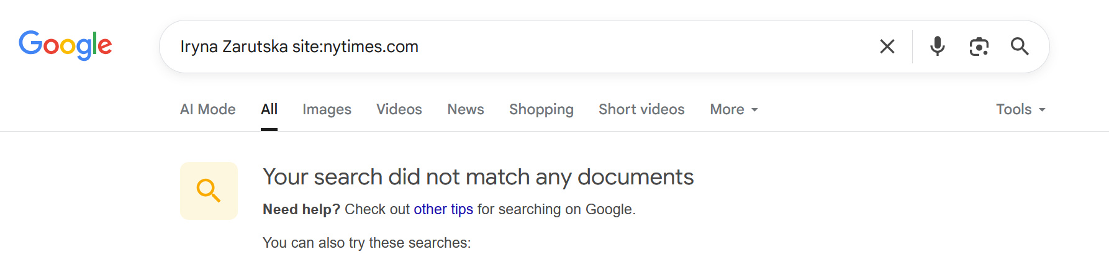Open the Images tab
The image size is (1109, 262).
coord(327,109)
